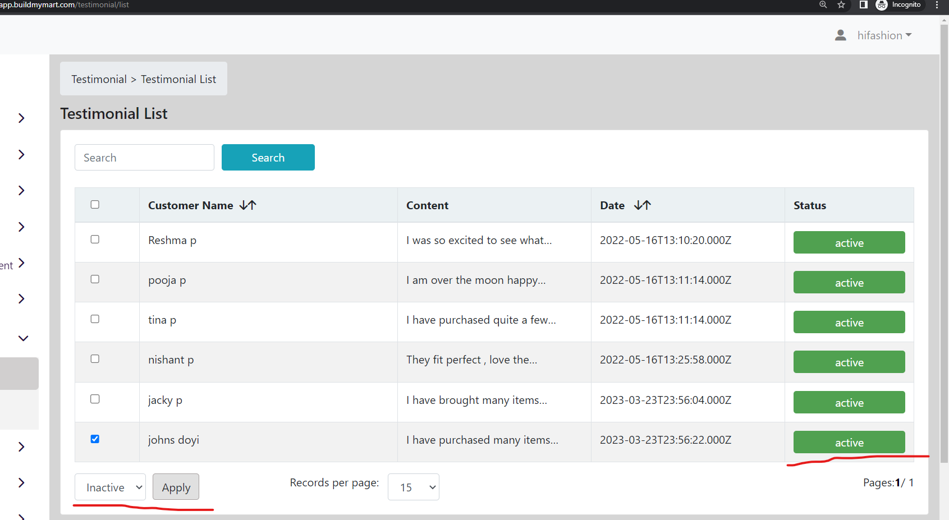This screenshot has width=949, height=520.
Task: Open browser three-dot menu
Action: tap(937, 4)
